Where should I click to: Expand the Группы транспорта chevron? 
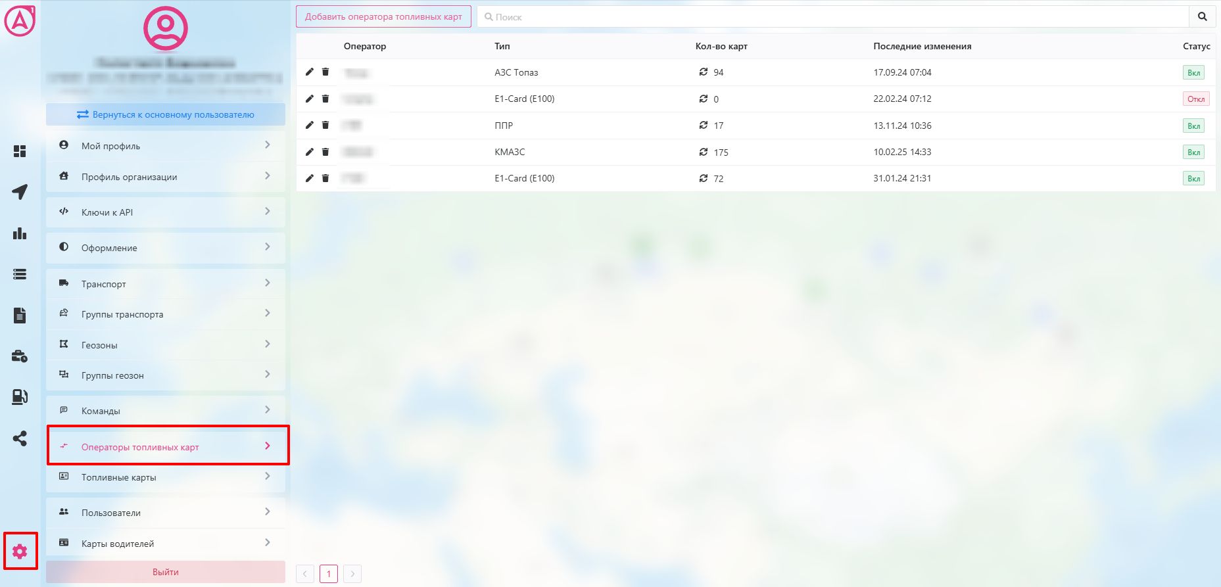click(268, 313)
